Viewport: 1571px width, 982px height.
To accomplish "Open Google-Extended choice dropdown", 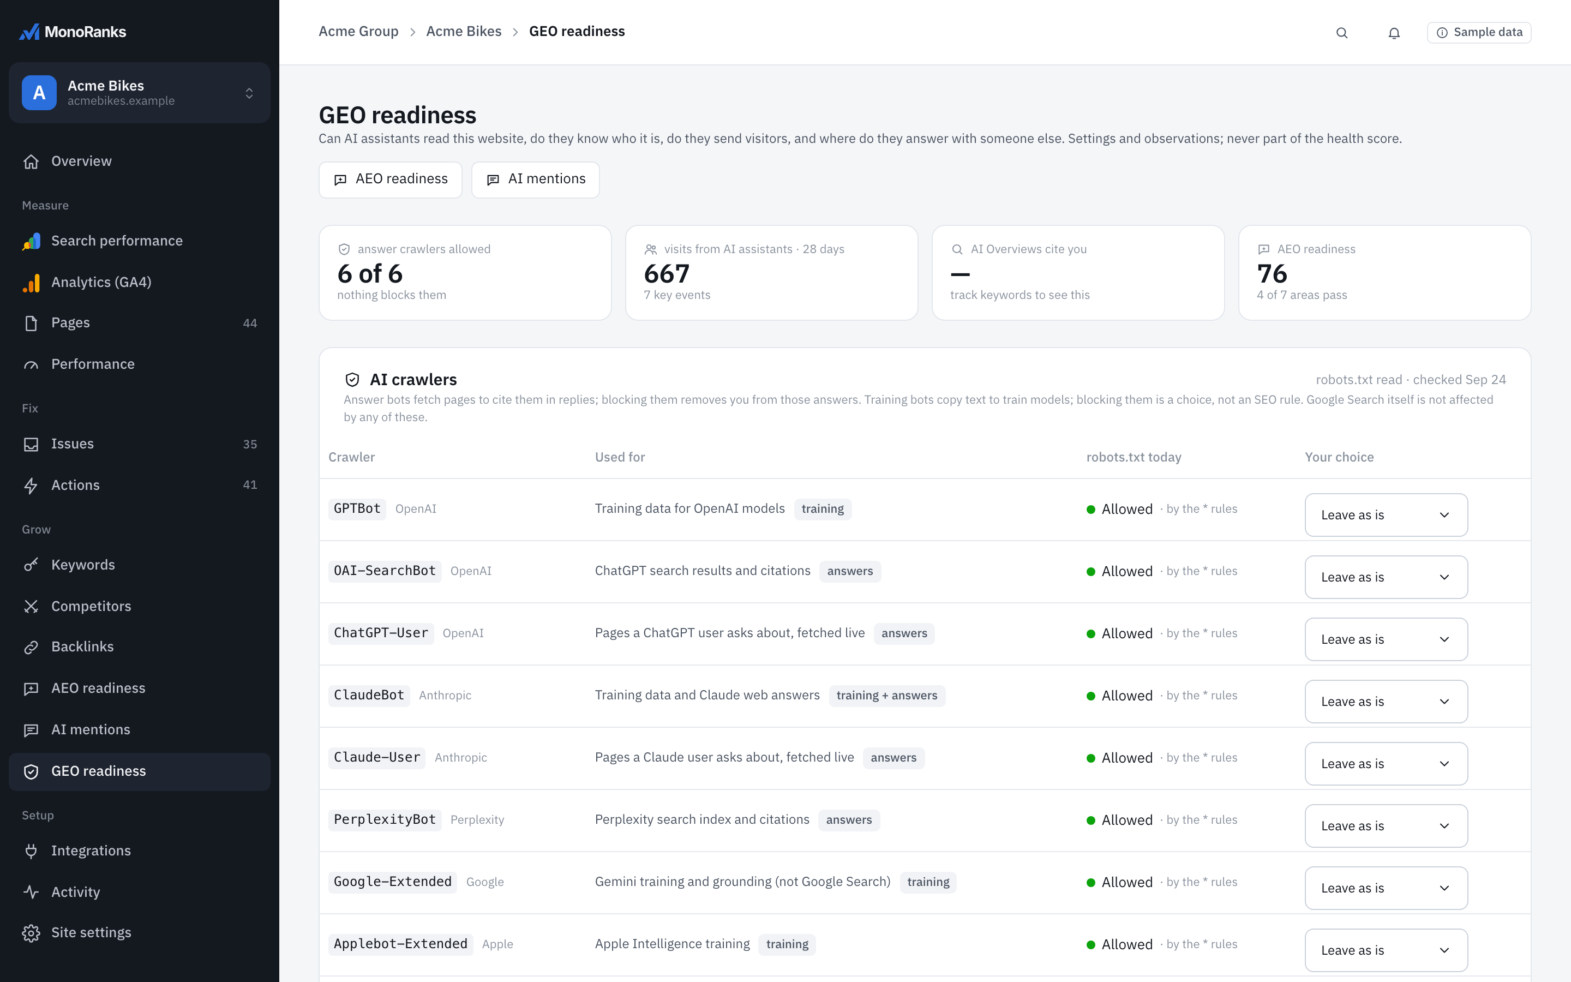I will [1386, 889].
